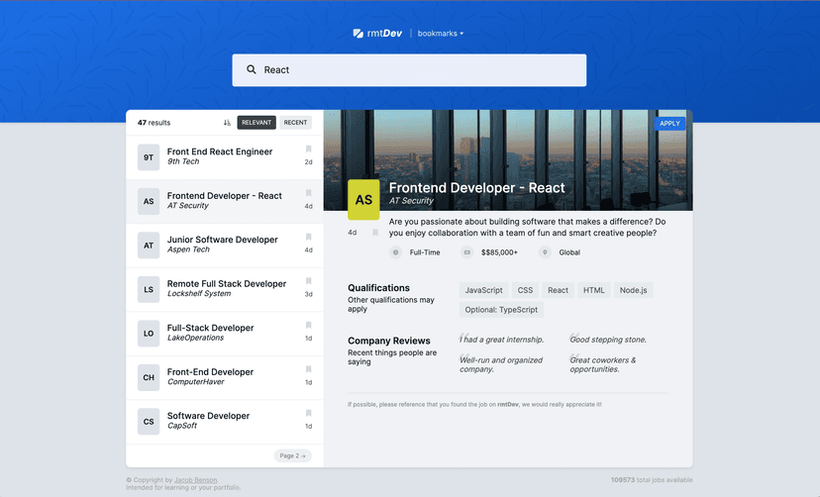Sort results by Recent

pyautogui.click(x=295, y=123)
